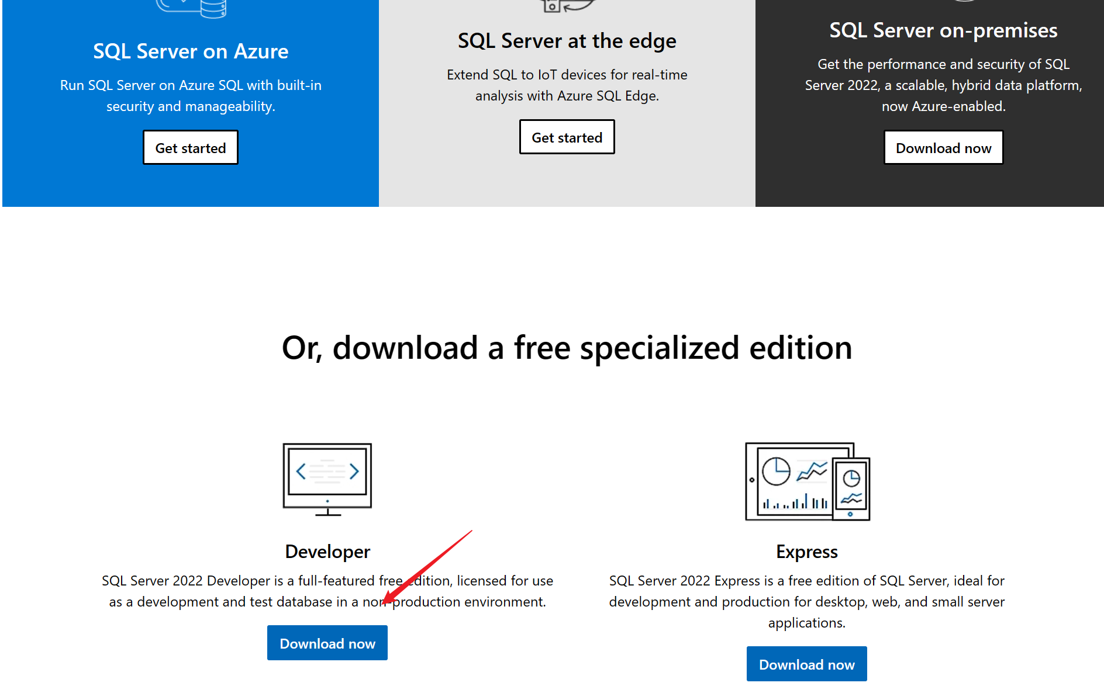Click the Developer edition title
1104x700 pixels.
tap(327, 552)
